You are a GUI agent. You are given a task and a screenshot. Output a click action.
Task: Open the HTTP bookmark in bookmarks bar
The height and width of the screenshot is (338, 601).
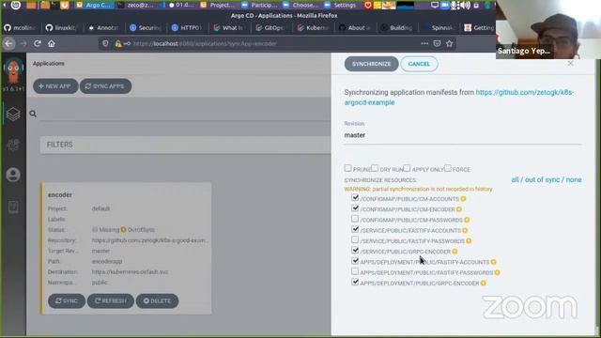coord(187,27)
